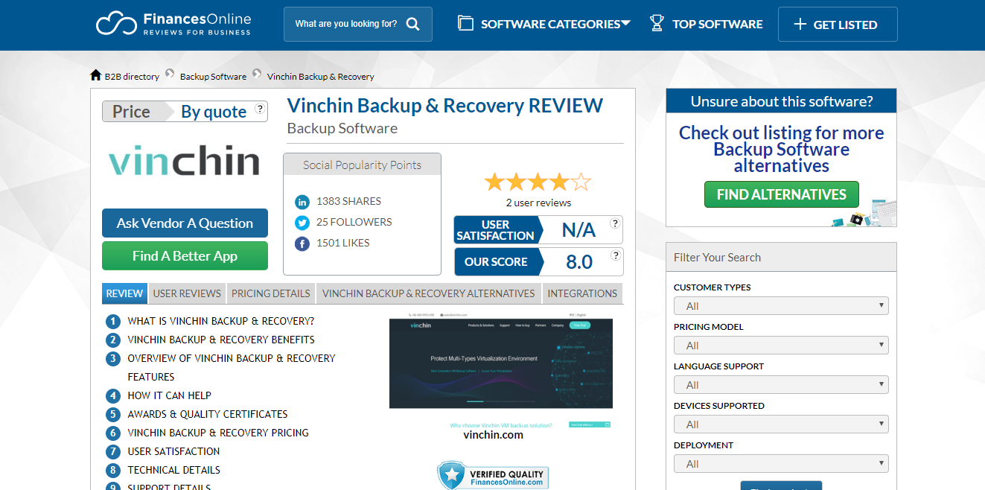Viewport: 985px width, 490px height.
Task: Click the Software Categories folder icon
Action: [x=465, y=23]
